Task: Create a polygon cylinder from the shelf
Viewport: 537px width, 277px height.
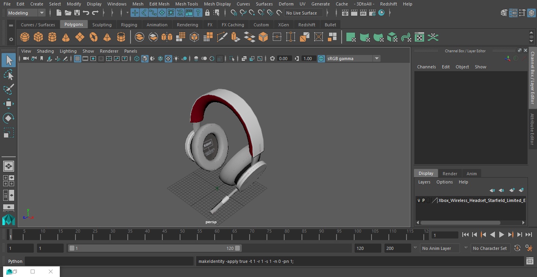Action: pos(52,37)
